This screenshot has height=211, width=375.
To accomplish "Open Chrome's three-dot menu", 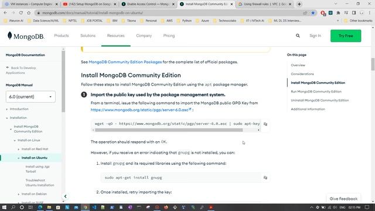I will coord(370,13).
